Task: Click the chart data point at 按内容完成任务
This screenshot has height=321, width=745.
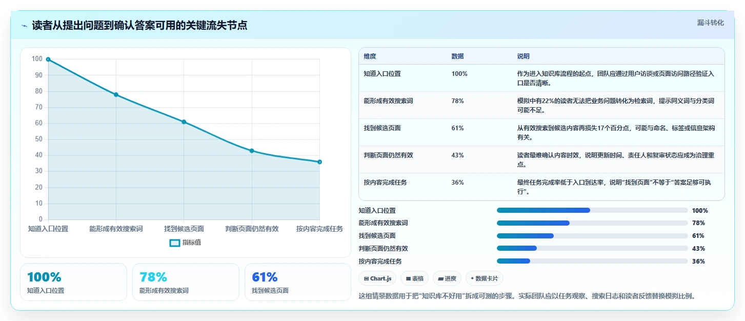Action: [319, 162]
